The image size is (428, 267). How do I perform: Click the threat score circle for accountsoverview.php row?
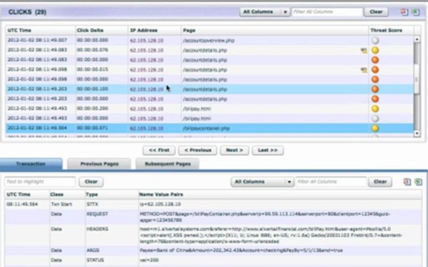pyautogui.click(x=375, y=40)
